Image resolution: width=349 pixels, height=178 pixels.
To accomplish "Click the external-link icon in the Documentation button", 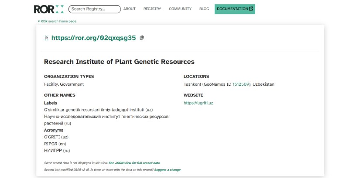I will click(x=251, y=9).
